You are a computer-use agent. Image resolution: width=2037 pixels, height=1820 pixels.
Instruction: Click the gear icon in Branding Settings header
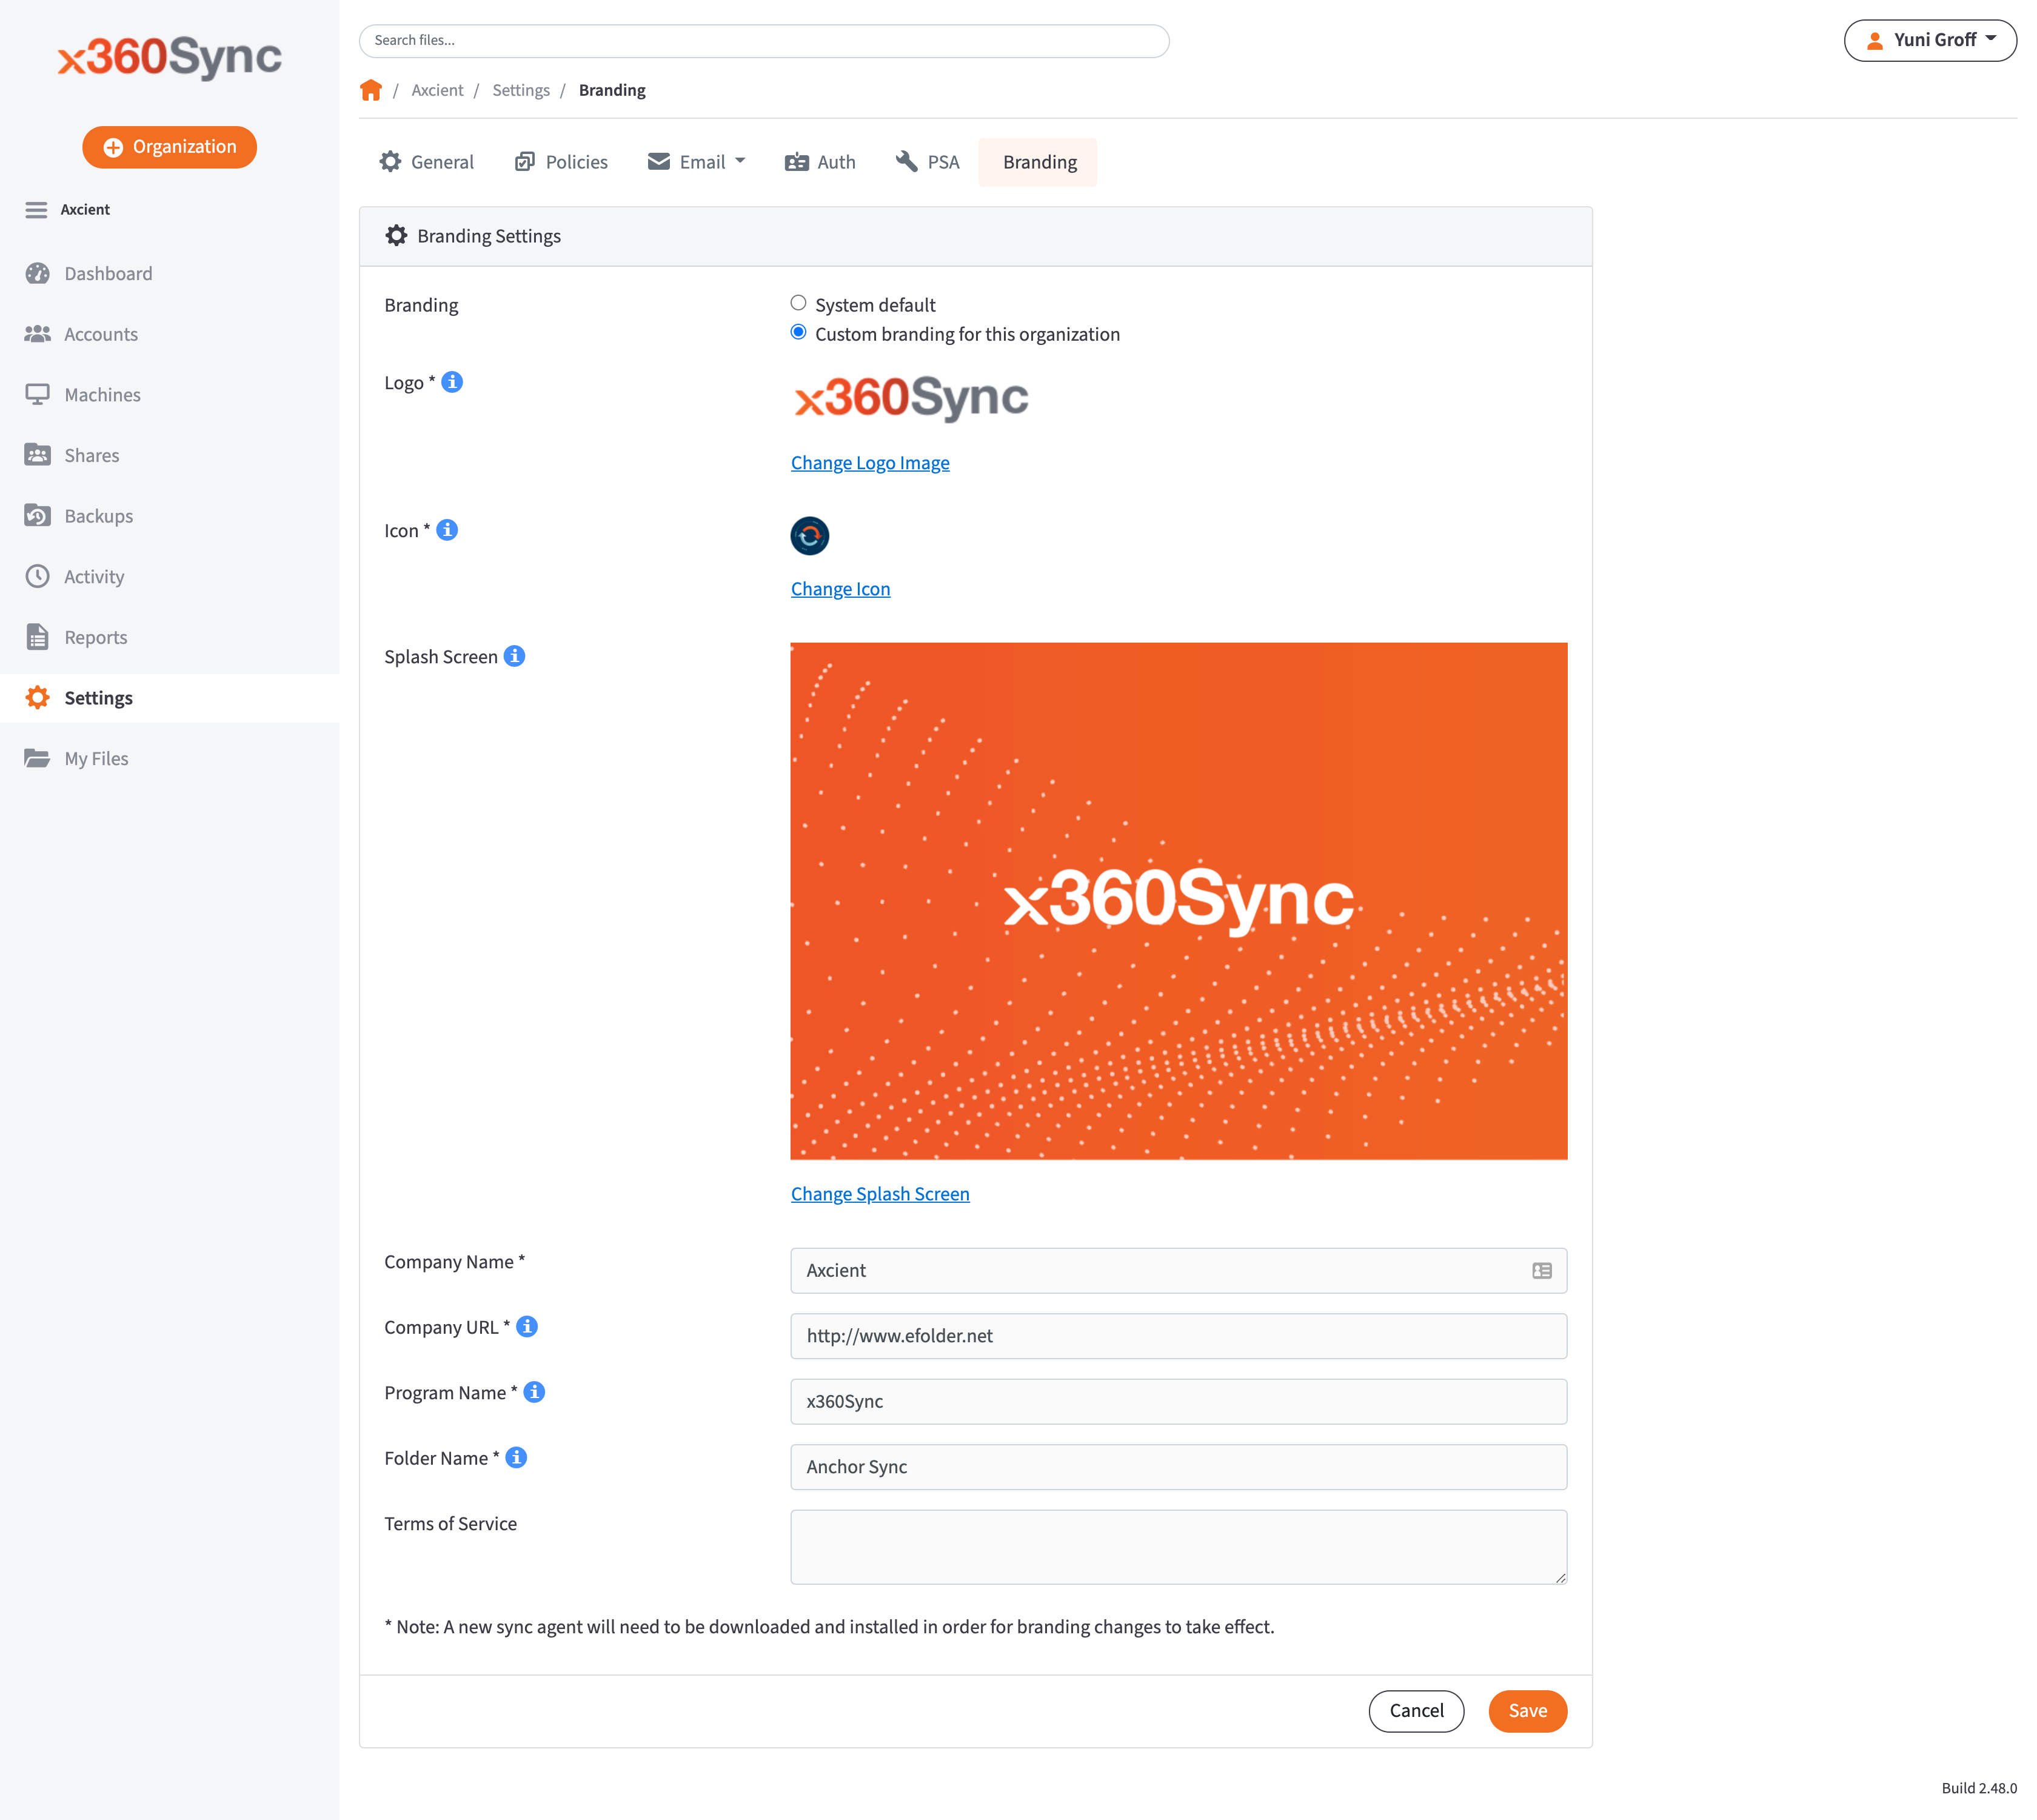396,236
